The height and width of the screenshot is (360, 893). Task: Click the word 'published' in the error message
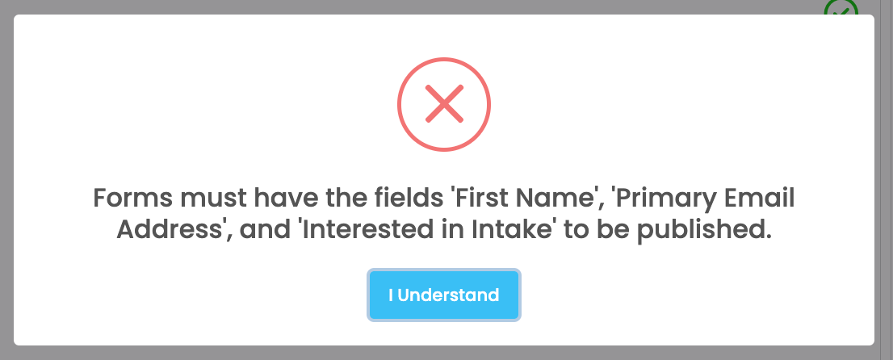[700, 230]
